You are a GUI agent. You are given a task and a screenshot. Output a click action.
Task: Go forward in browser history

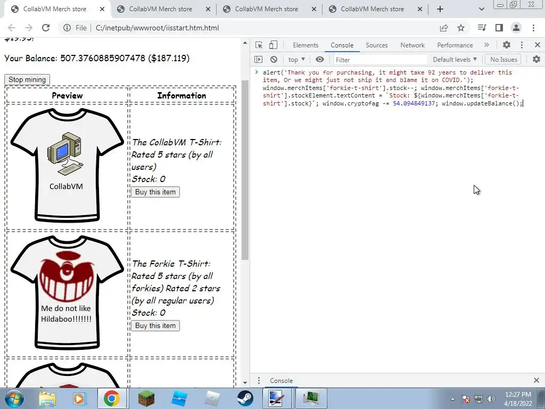click(x=29, y=28)
